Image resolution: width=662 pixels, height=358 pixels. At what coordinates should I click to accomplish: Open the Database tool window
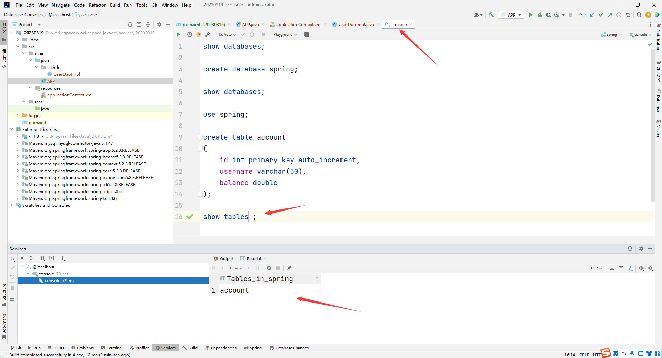click(x=659, y=100)
